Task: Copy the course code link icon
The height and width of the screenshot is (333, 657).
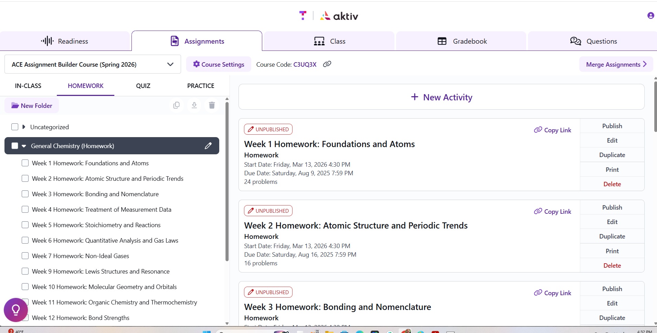Action: (x=327, y=64)
